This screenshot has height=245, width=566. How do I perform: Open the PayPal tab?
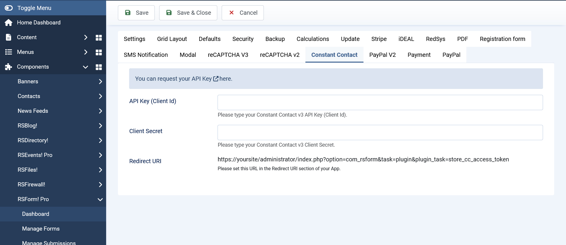[451, 55]
